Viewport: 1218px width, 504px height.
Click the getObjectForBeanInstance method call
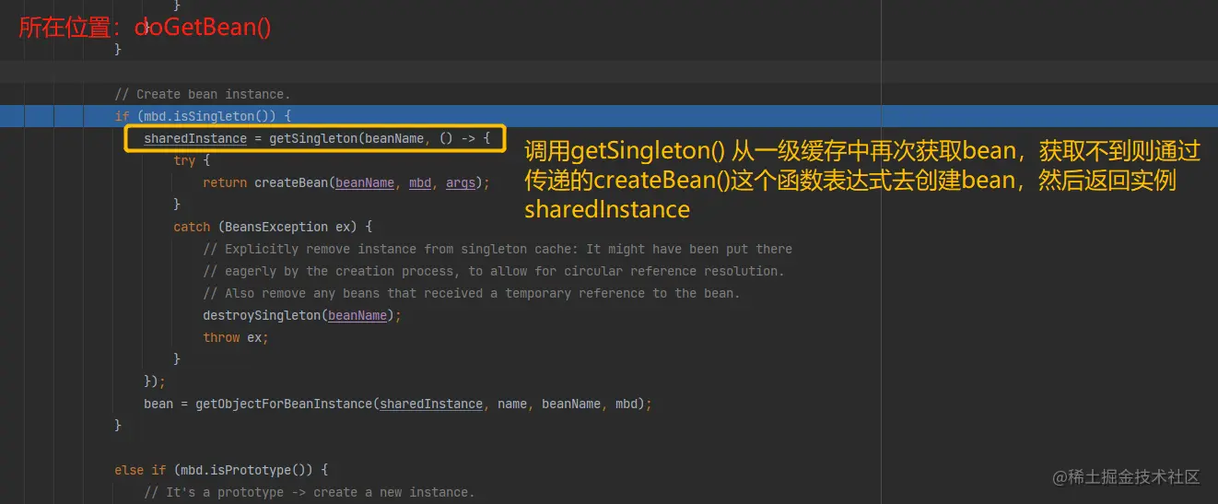click(284, 404)
